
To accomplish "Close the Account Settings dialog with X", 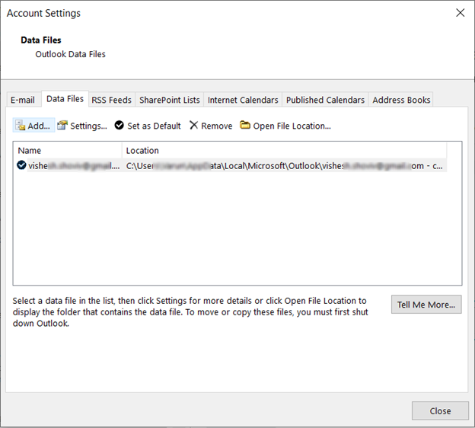I will 460,13.
